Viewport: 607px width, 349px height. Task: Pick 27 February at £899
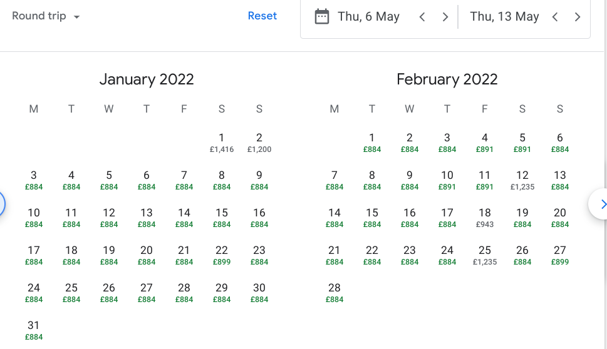[560, 255]
